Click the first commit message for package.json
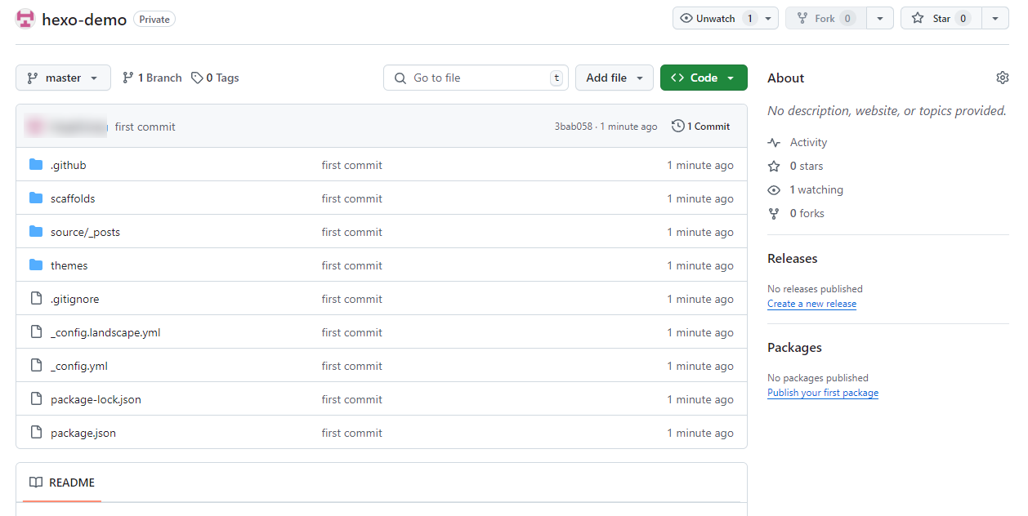1028x516 pixels. pos(352,433)
